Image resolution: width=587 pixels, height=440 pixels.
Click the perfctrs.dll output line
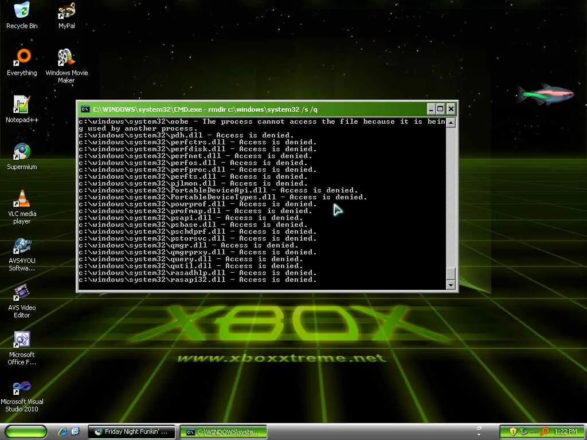(x=198, y=142)
